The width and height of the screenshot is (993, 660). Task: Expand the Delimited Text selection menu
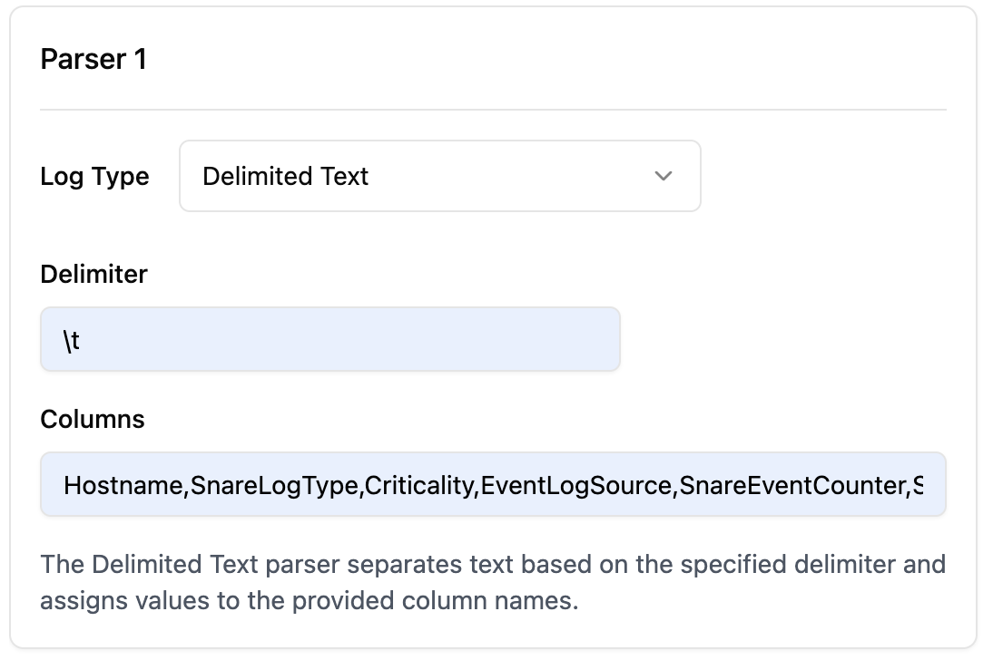click(x=440, y=176)
